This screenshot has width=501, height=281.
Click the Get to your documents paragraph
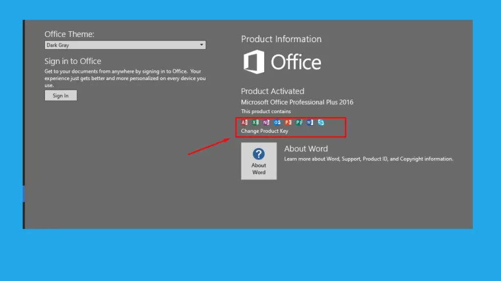(125, 78)
